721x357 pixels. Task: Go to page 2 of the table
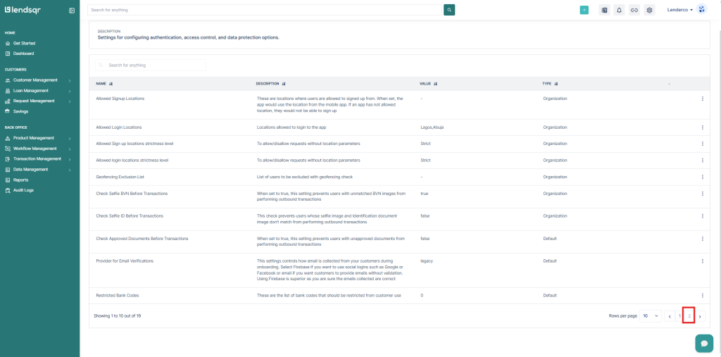[689, 316]
